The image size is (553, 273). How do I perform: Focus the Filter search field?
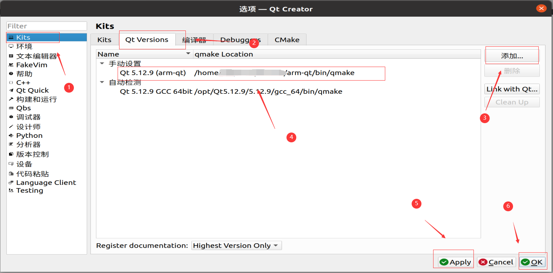coord(47,26)
